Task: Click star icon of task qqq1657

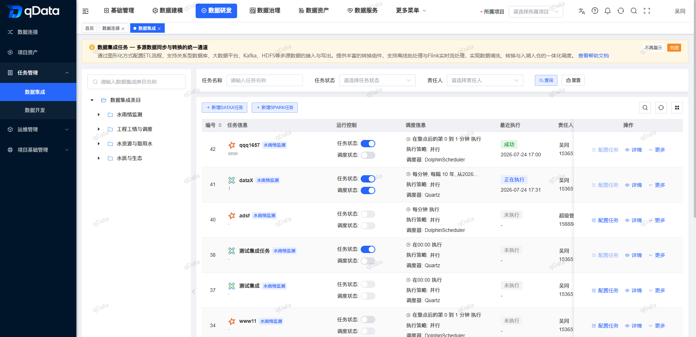Action: pos(232,145)
